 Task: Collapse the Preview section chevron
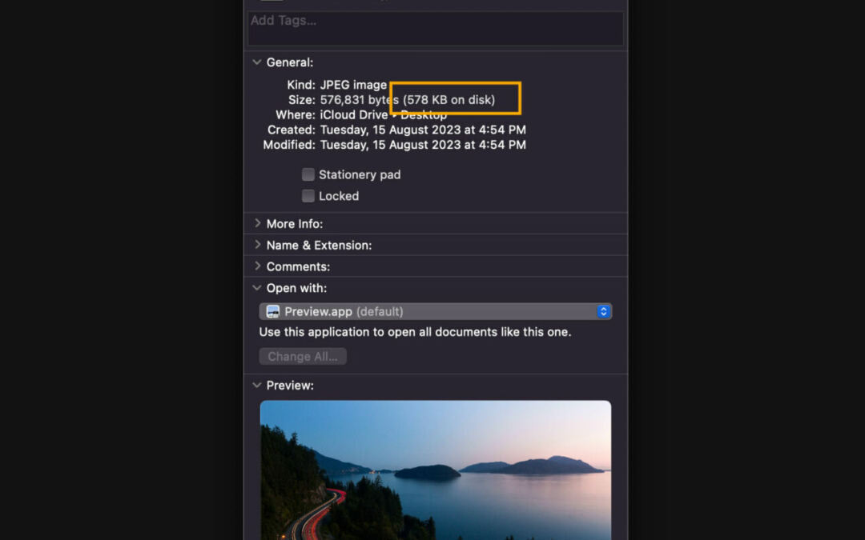coord(257,386)
